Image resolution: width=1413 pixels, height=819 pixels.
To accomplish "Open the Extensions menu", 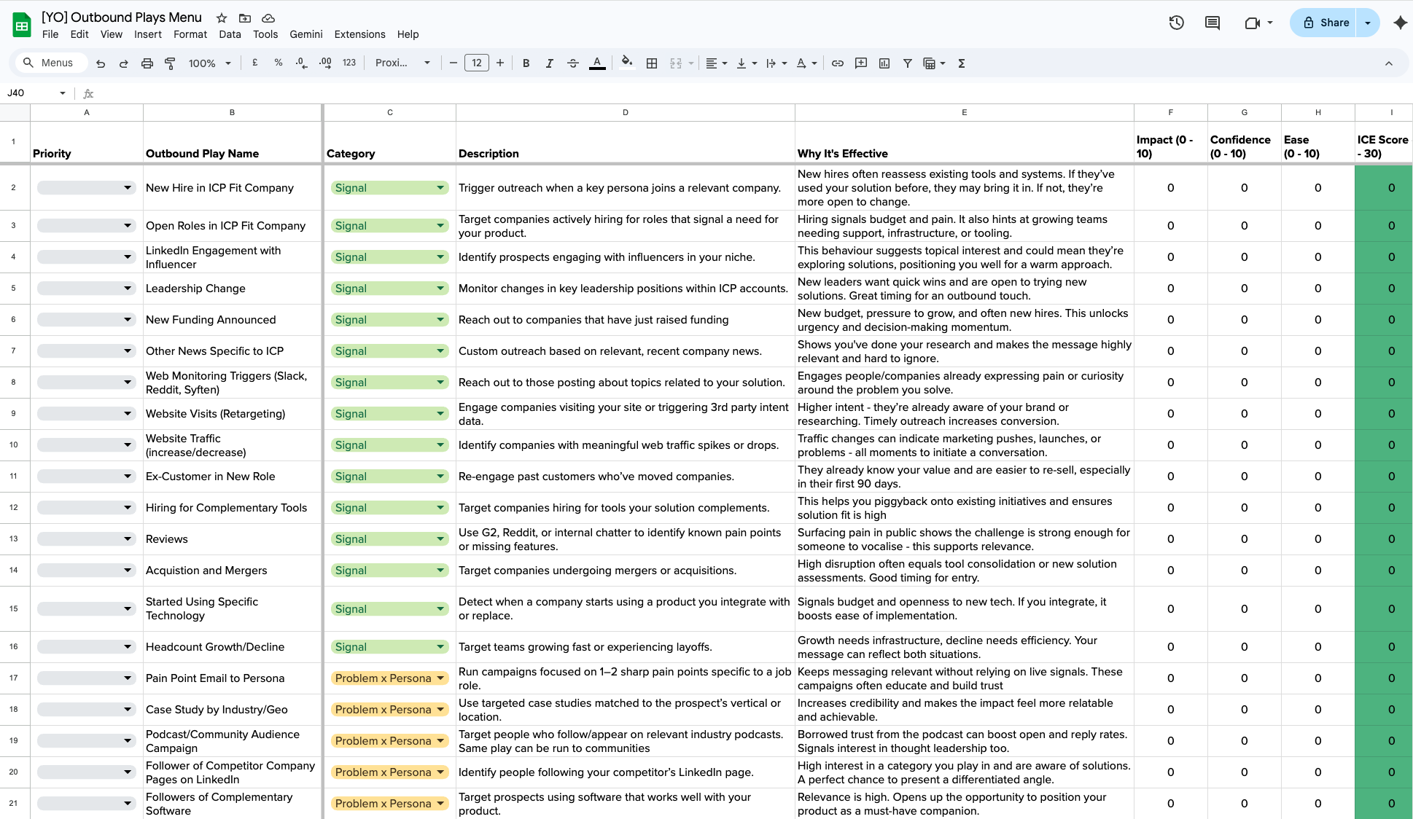I will tap(359, 34).
